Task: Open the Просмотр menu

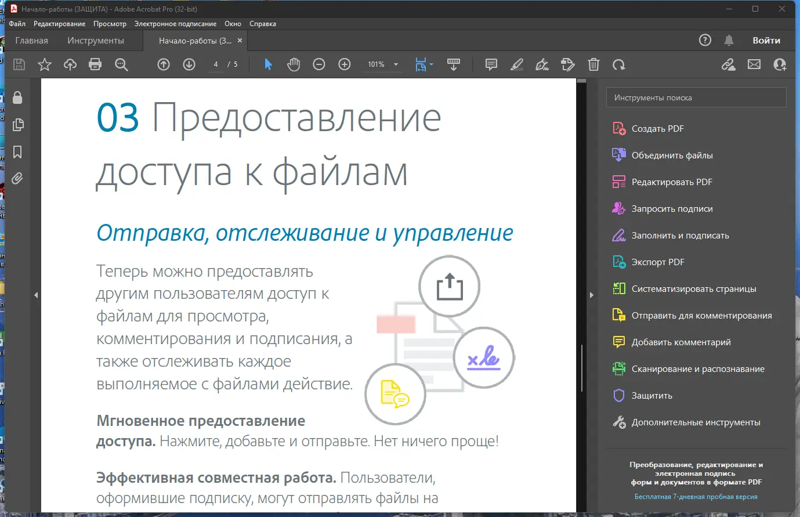Action: click(x=110, y=24)
